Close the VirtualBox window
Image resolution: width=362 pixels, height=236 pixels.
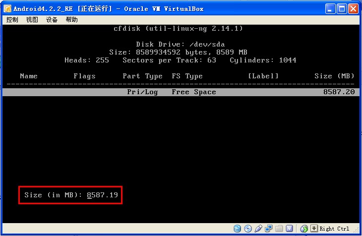353,9
